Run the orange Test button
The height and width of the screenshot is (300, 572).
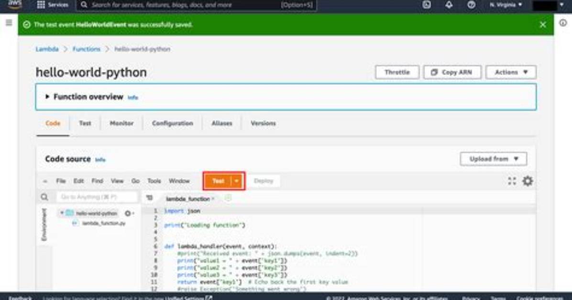coord(218,181)
